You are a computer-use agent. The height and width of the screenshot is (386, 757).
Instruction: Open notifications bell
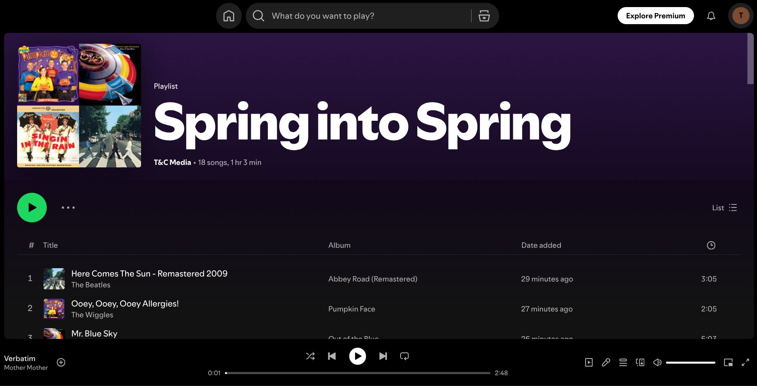coord(711,15)
